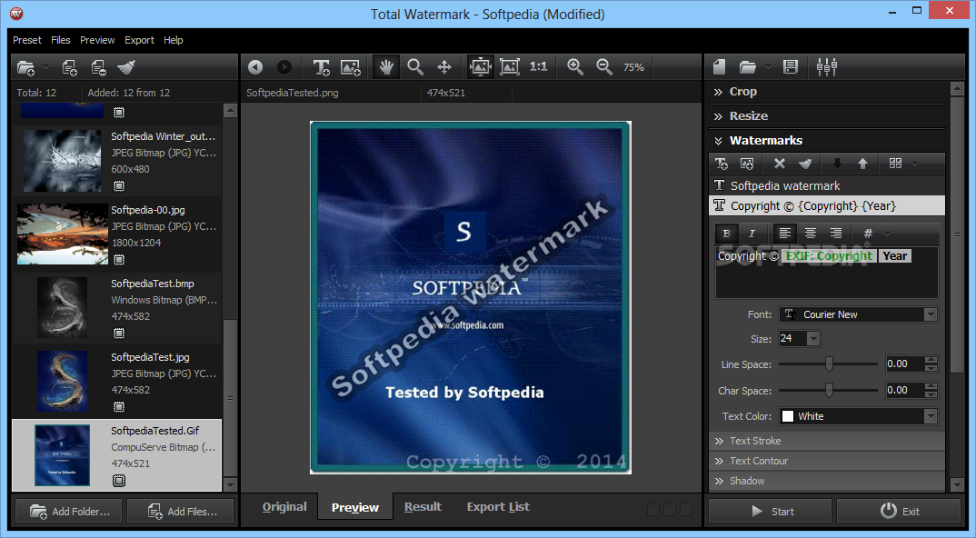Image resolution: width=976 pixels, height=538 pixels.
Task: Add text watermark in Watermarks panel toolbar
Action: tap(722, 164)
